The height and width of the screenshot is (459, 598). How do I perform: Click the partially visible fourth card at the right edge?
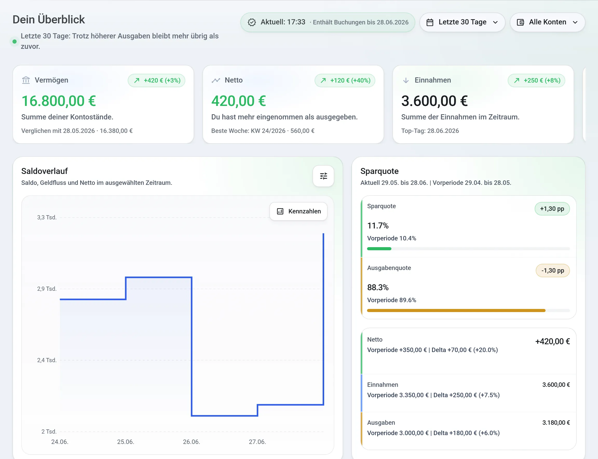(584, 104)
